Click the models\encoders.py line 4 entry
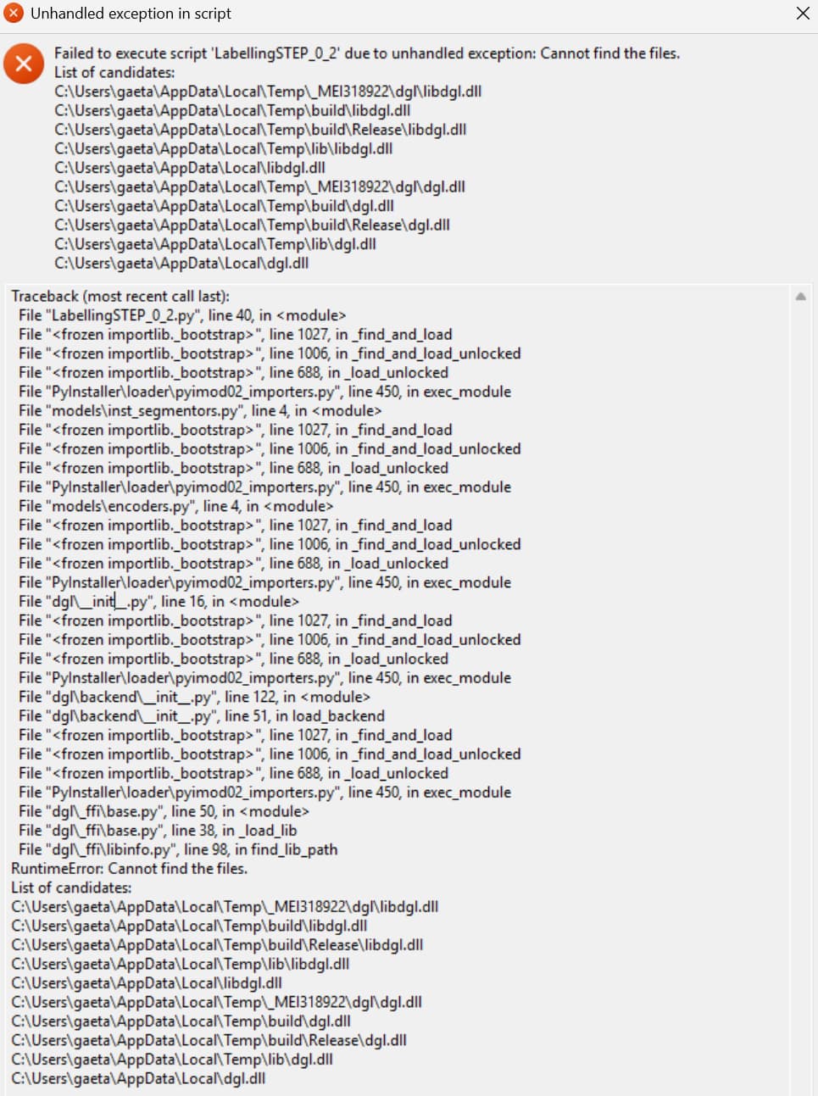The image size is (818, 1096). tap(176, 506)
